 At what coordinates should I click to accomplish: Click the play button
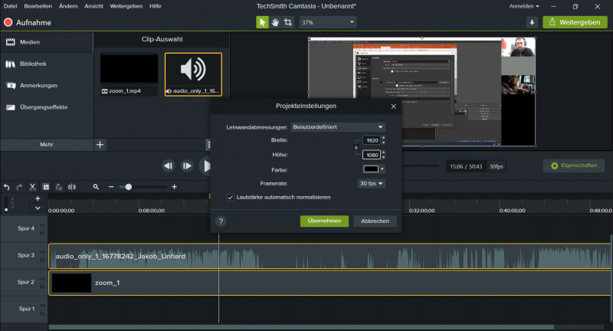pyautogui.click(x=205, y=166)
